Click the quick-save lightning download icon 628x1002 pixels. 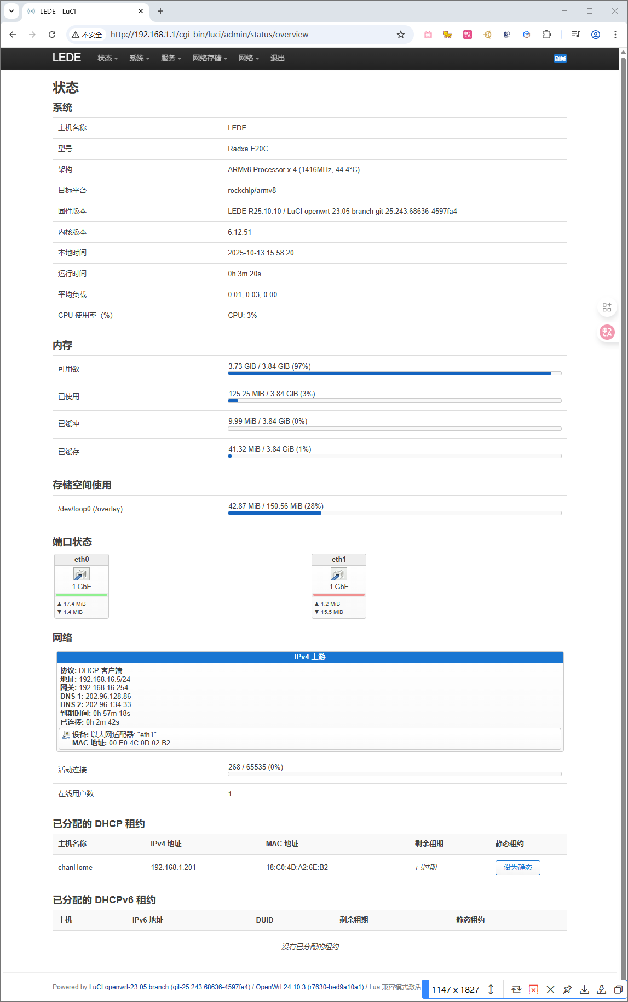601,989
